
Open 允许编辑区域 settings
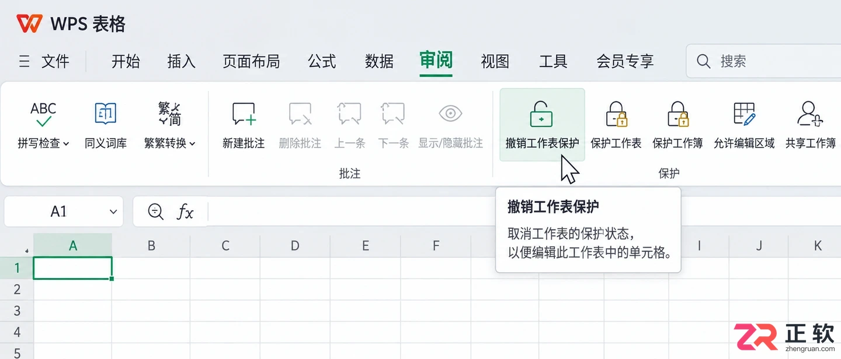coord(744,125)
